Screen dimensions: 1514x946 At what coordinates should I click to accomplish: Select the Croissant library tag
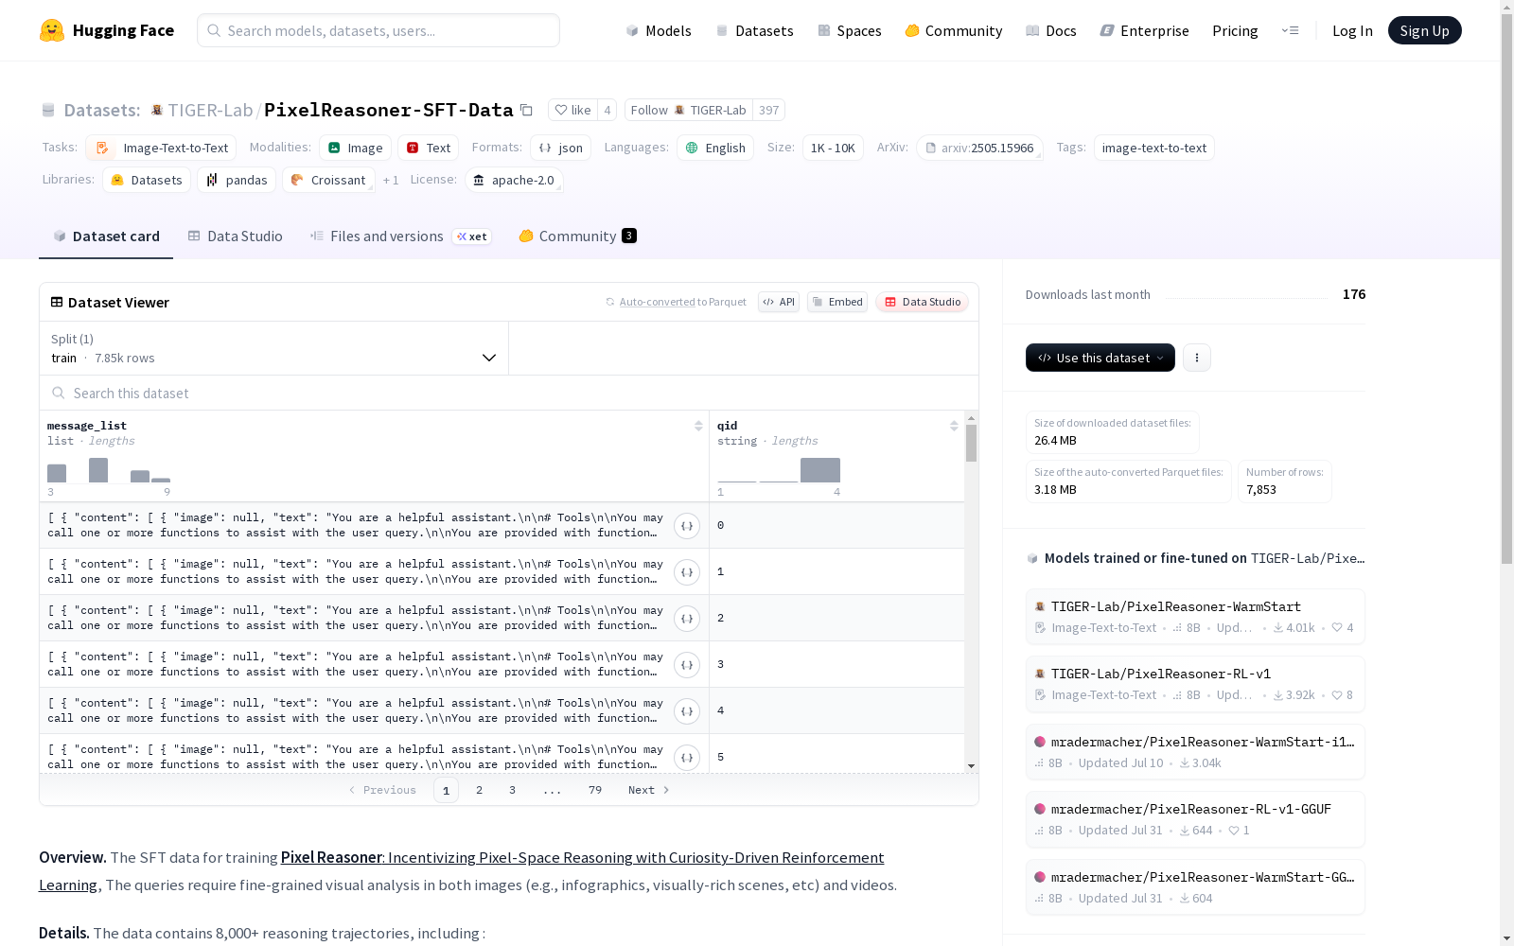[328, 180]
